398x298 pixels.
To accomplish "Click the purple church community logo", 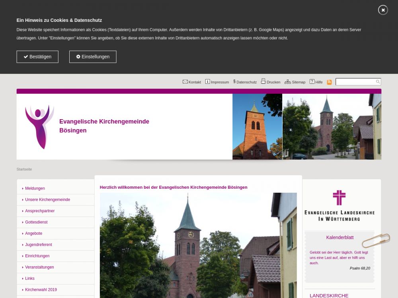I will [39, 127].
